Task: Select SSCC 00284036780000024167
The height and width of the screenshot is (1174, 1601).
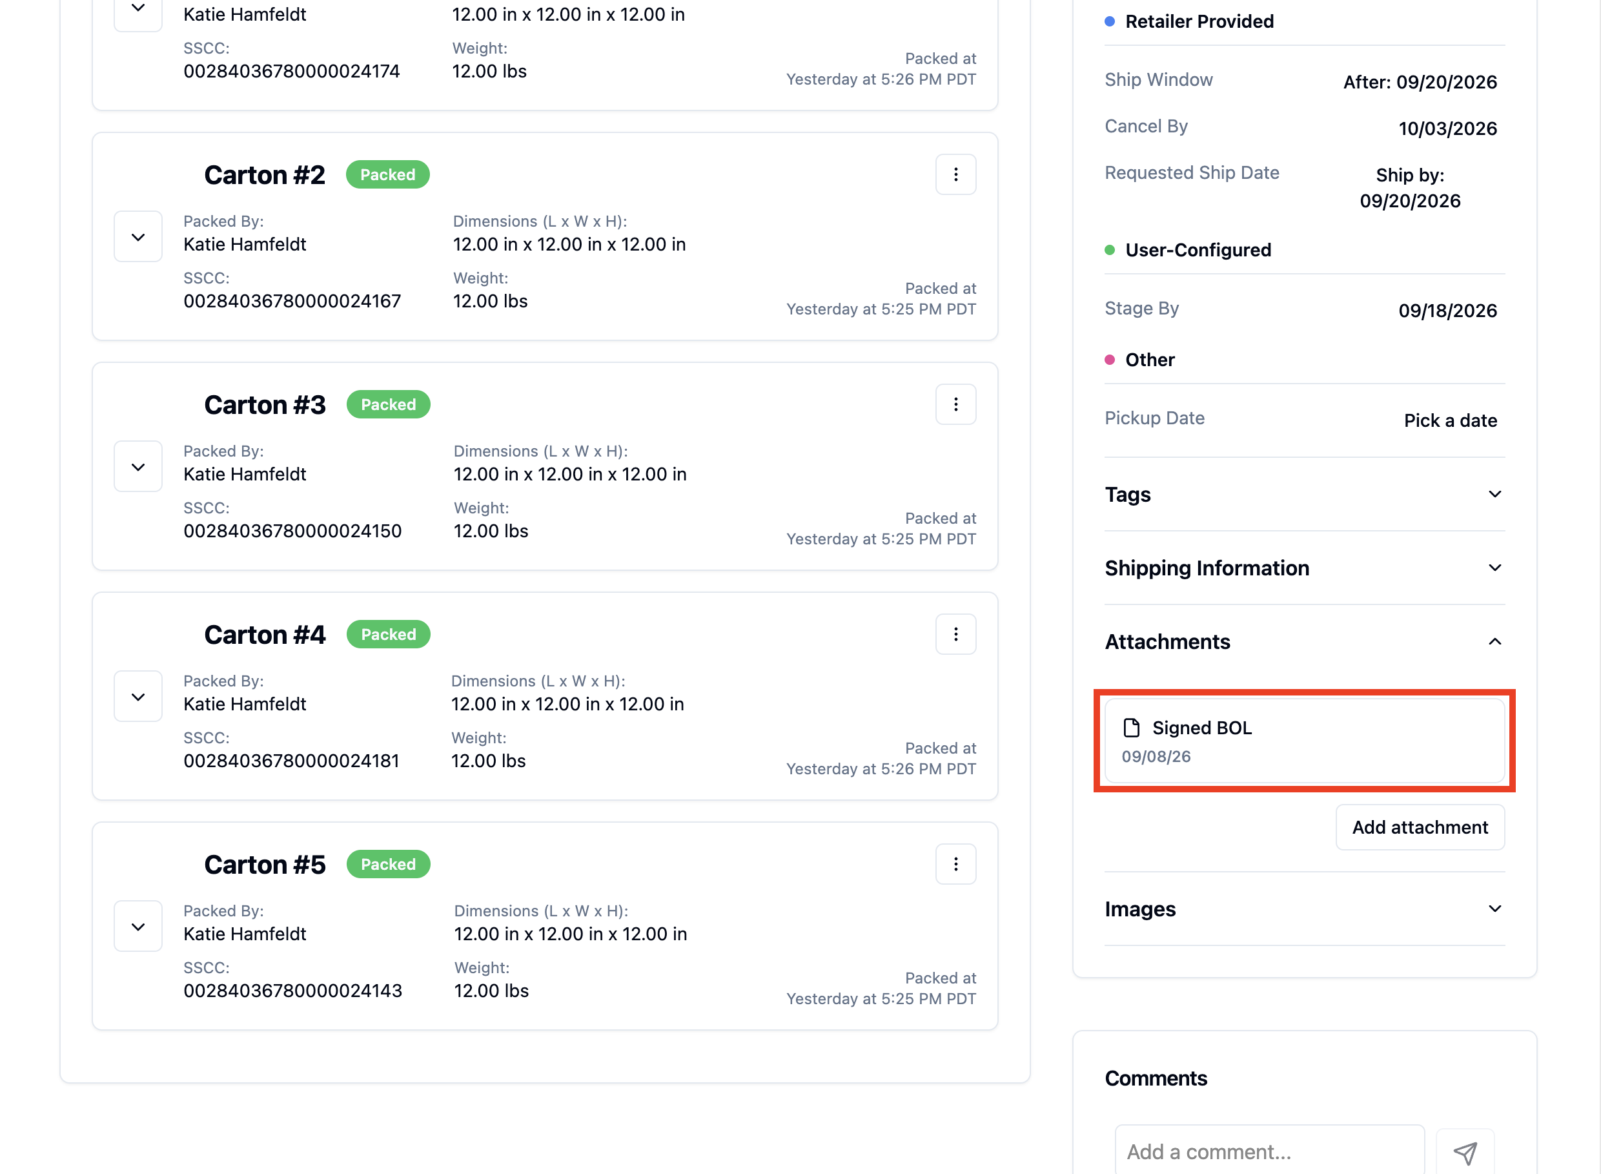Action: pos(292,302)
